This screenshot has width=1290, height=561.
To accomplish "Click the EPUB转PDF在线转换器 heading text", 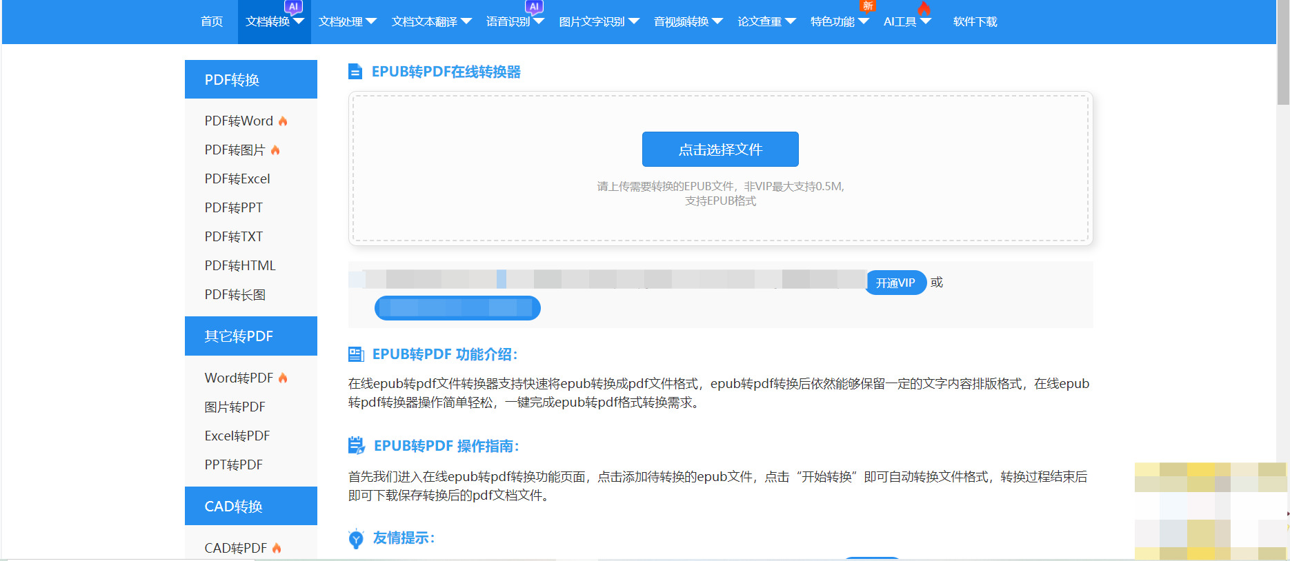I will click(446, 72).
